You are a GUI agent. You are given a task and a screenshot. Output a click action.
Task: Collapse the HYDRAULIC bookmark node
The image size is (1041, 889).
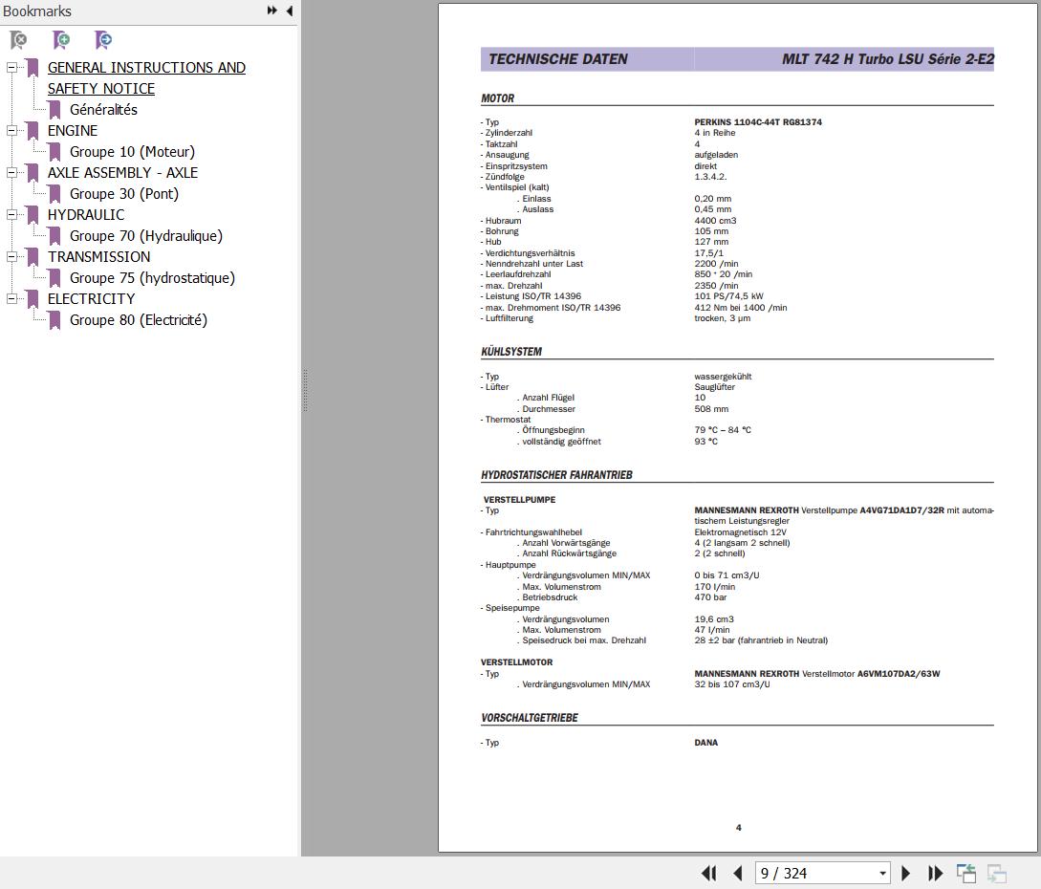pos(11,215)
